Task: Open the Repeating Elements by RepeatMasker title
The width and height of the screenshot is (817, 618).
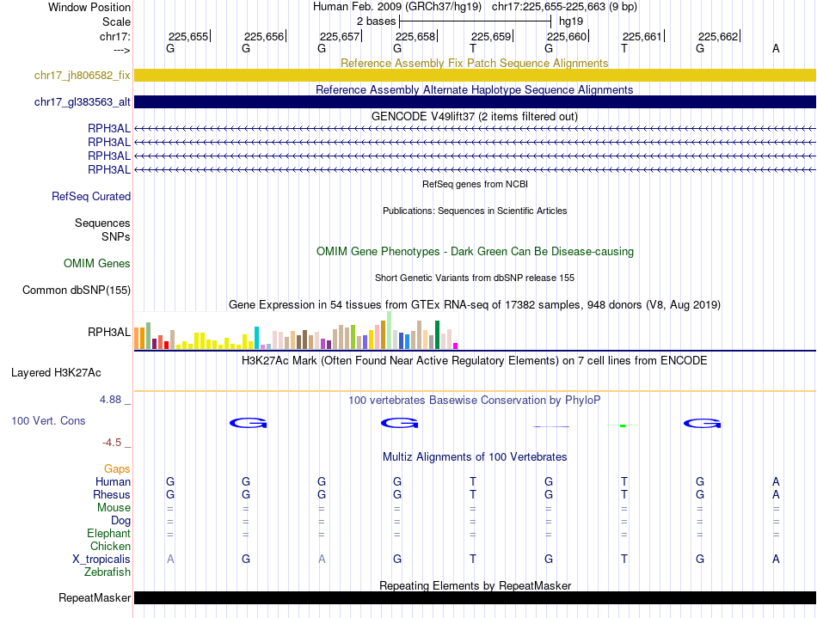Action: [475, 585]
